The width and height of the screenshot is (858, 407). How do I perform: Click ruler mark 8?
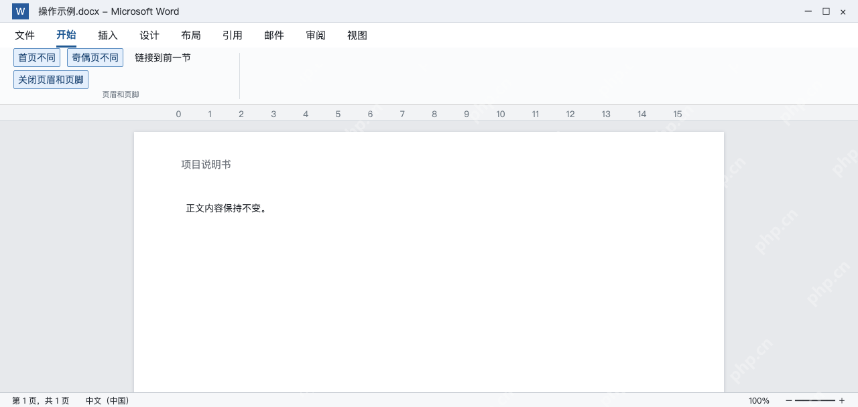[x=434, y=114]
